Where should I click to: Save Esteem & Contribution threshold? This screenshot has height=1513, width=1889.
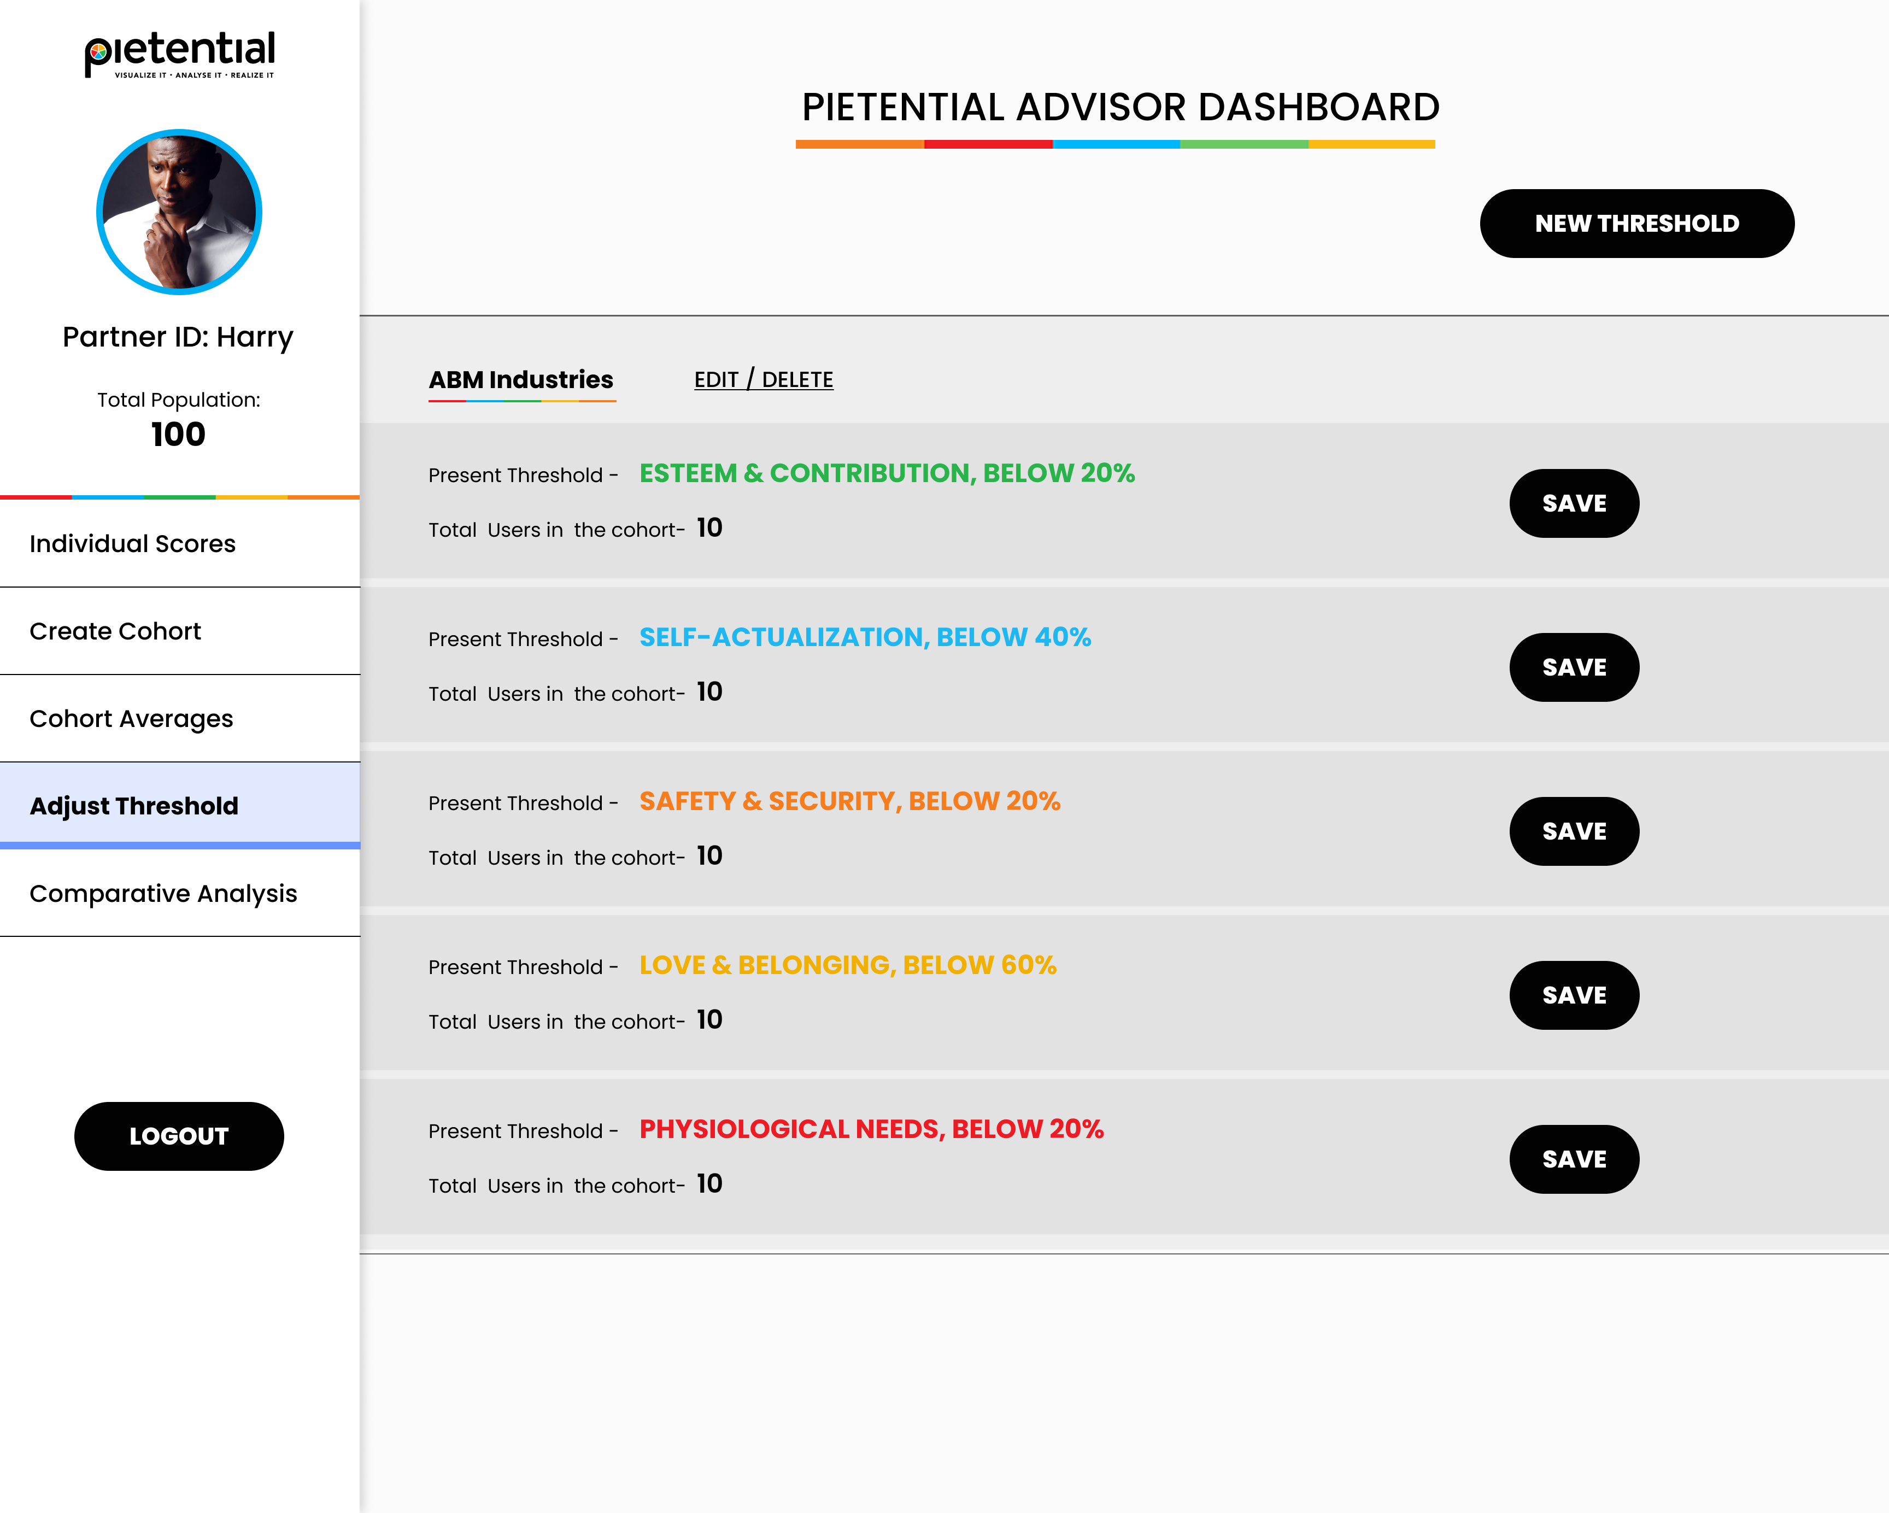(x=1574, y=503)
